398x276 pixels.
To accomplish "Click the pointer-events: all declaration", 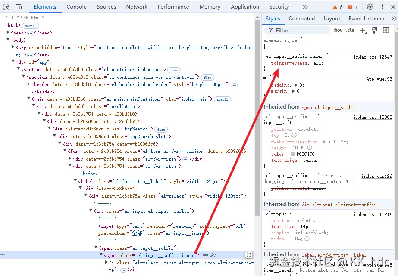I will [297, 63].
